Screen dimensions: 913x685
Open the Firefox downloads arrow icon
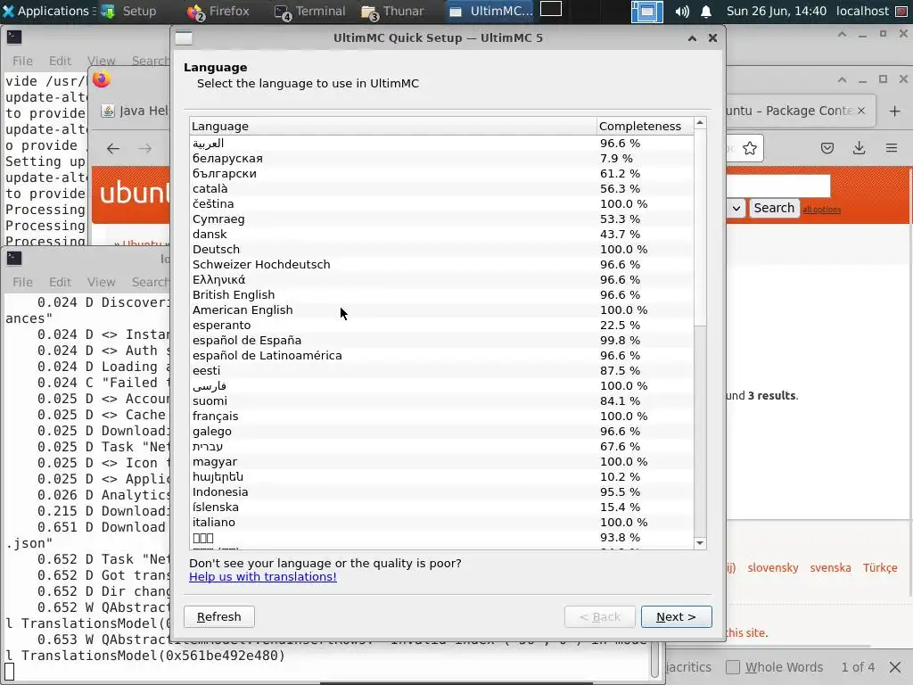[859, 149]
